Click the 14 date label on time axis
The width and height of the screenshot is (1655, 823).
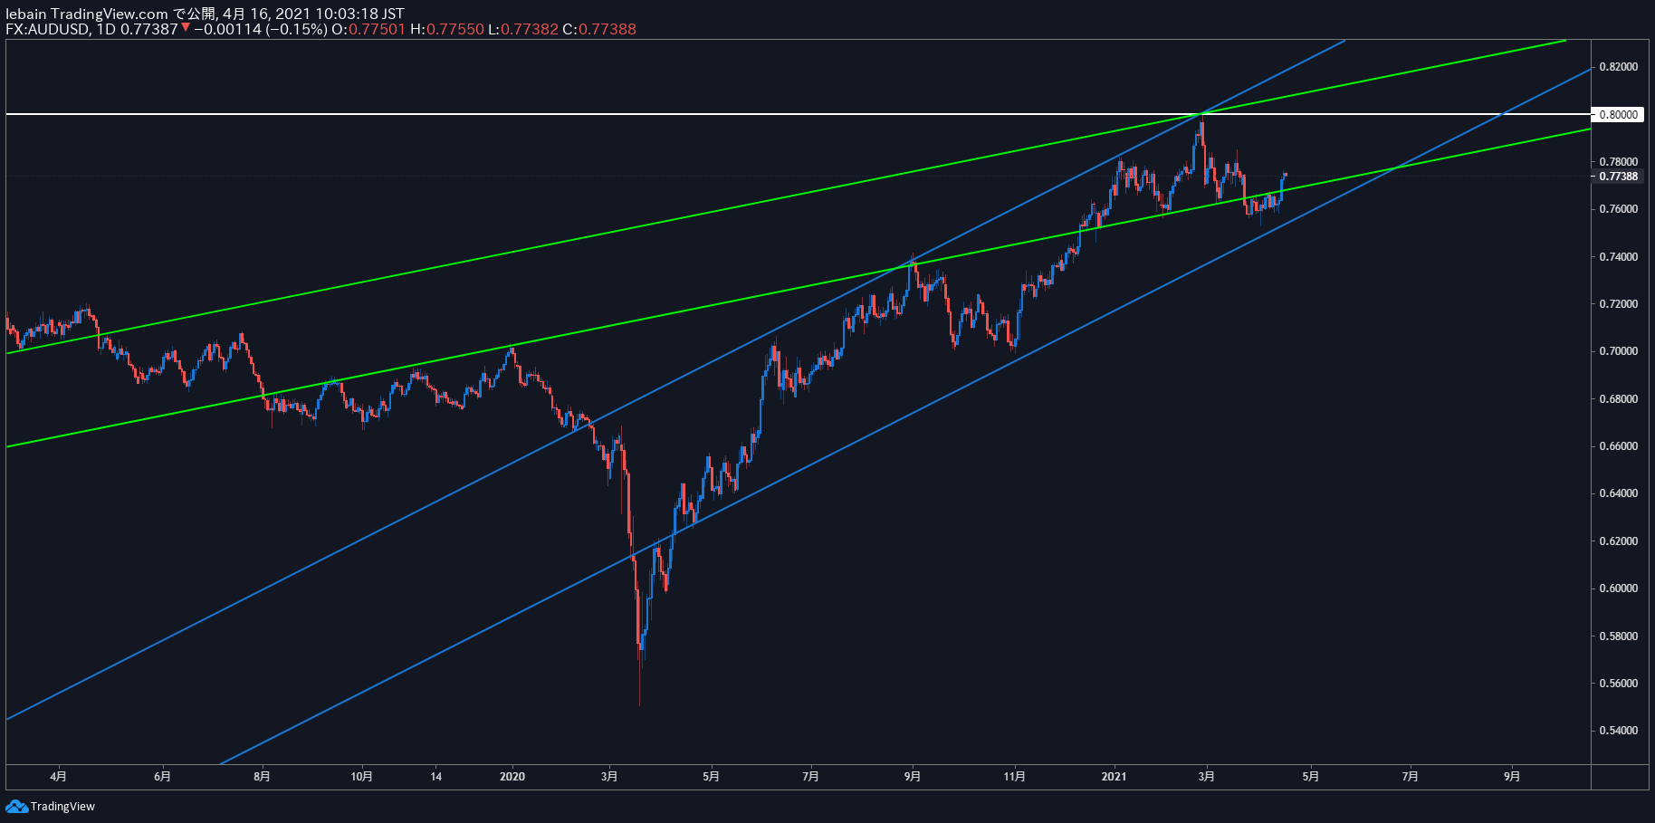coord(436,777)
